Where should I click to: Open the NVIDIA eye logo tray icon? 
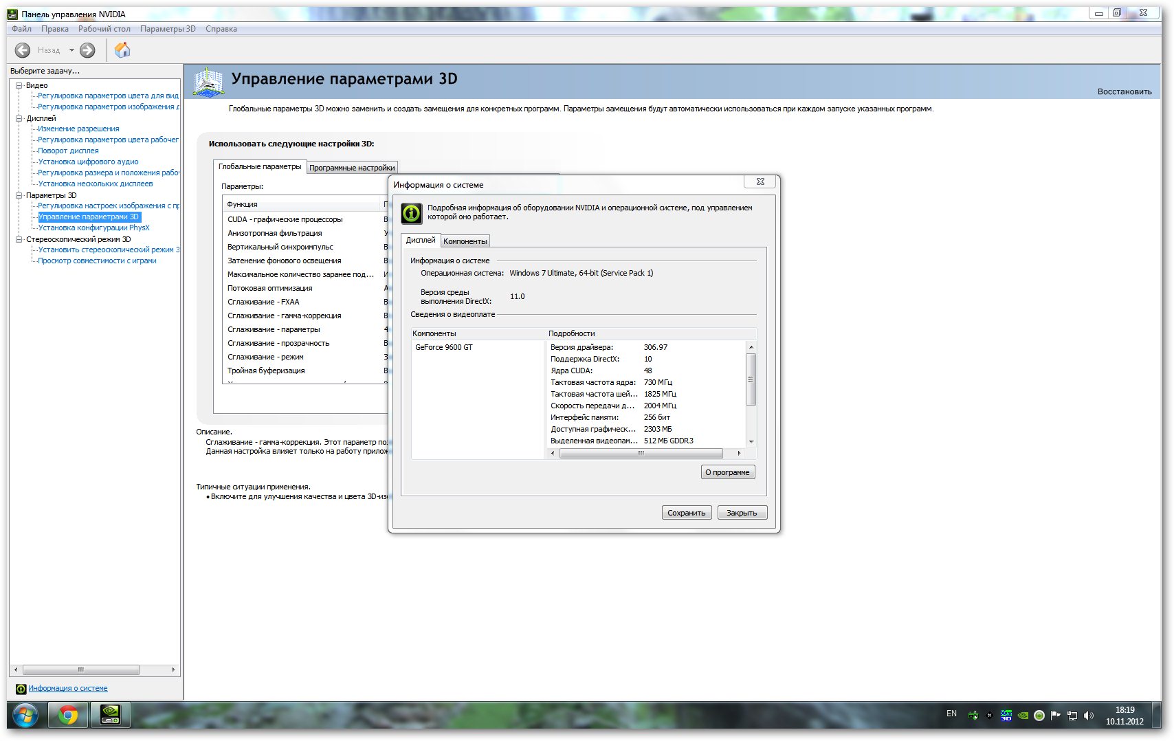click(1023, 716)
